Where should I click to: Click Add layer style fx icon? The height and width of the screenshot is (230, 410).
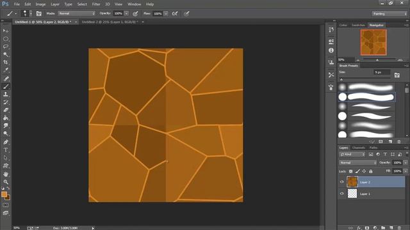tap(359, 227)
